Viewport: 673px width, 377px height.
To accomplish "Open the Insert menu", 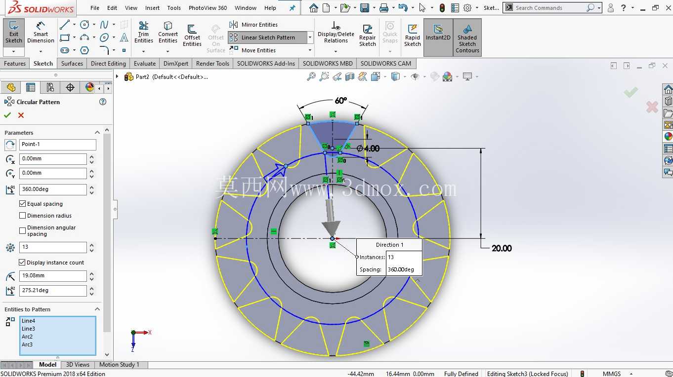I will (x=152, y=8).
